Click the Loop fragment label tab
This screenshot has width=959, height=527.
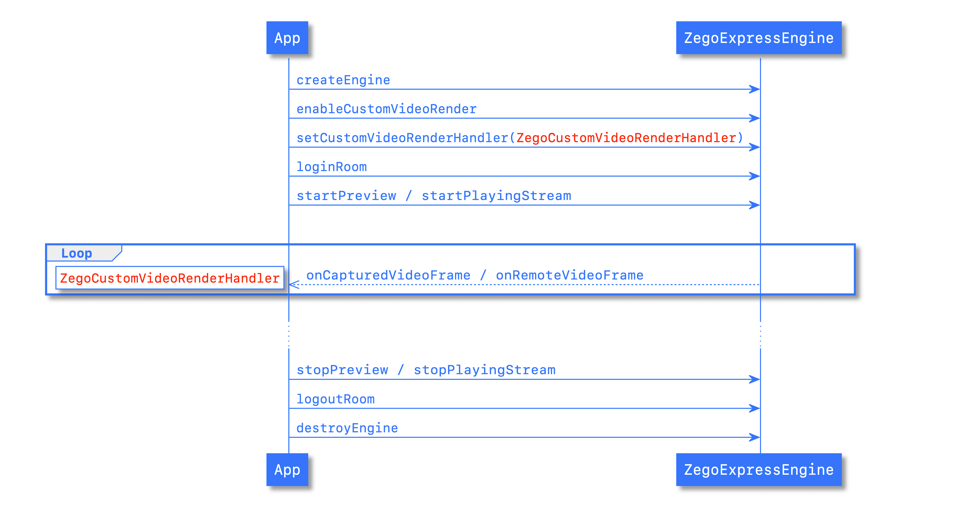77,253
